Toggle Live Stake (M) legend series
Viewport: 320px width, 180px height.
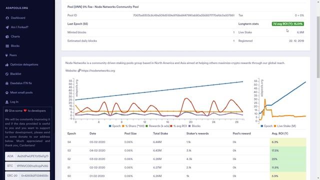(285, 126)
